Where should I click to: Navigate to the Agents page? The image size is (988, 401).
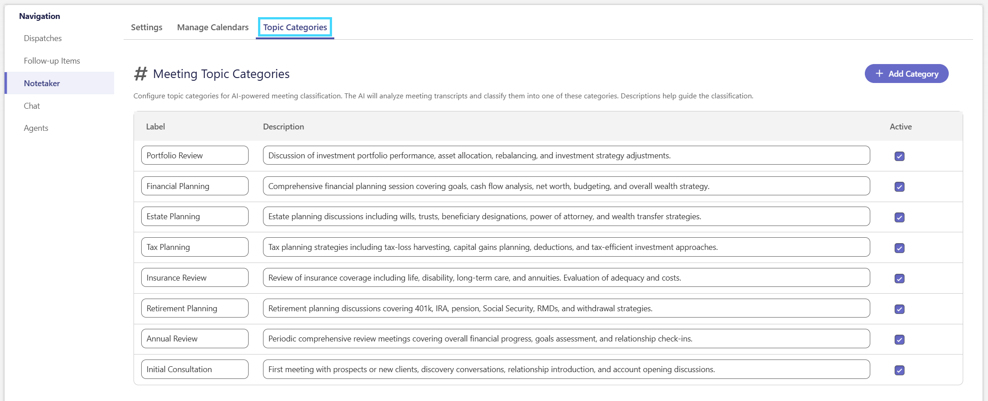(x=36, y=128)
